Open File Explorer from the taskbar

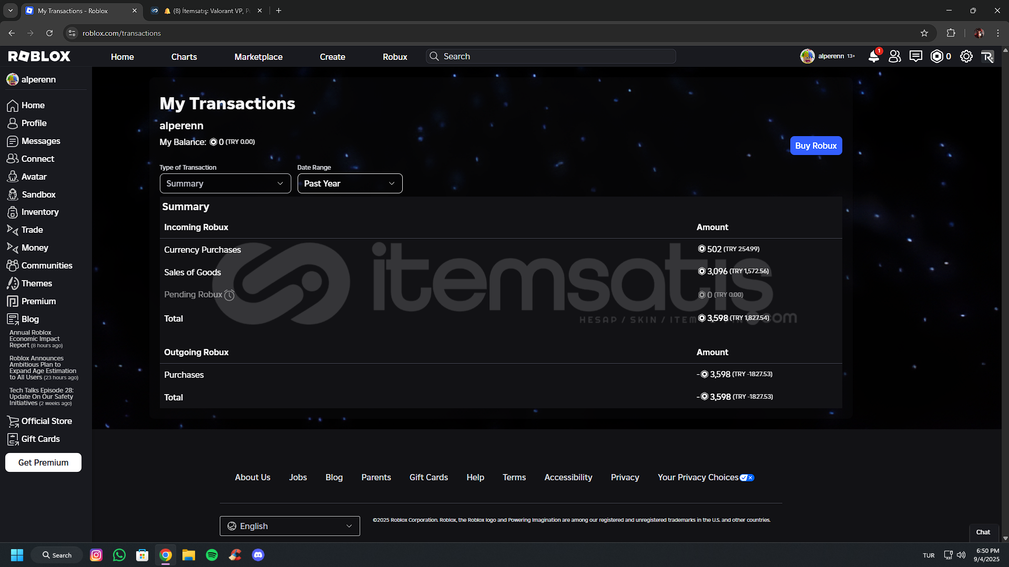click(x=189, y=555)
